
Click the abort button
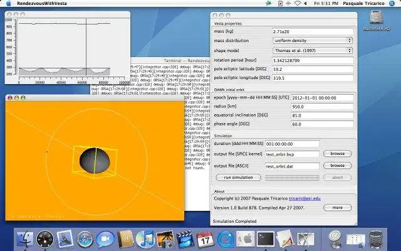point(337,177)
